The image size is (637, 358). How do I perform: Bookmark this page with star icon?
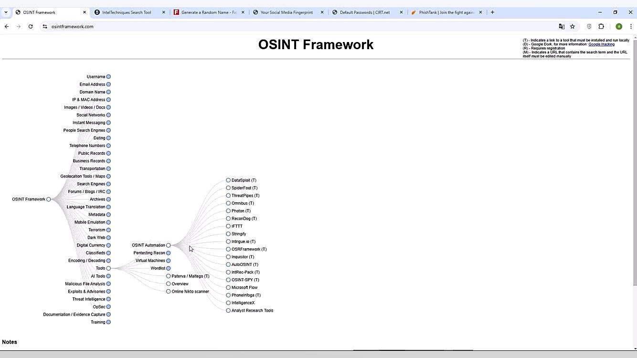coord(573,27)
